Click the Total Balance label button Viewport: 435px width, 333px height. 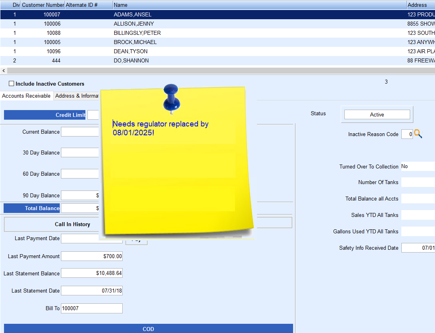tap(32, 209)
